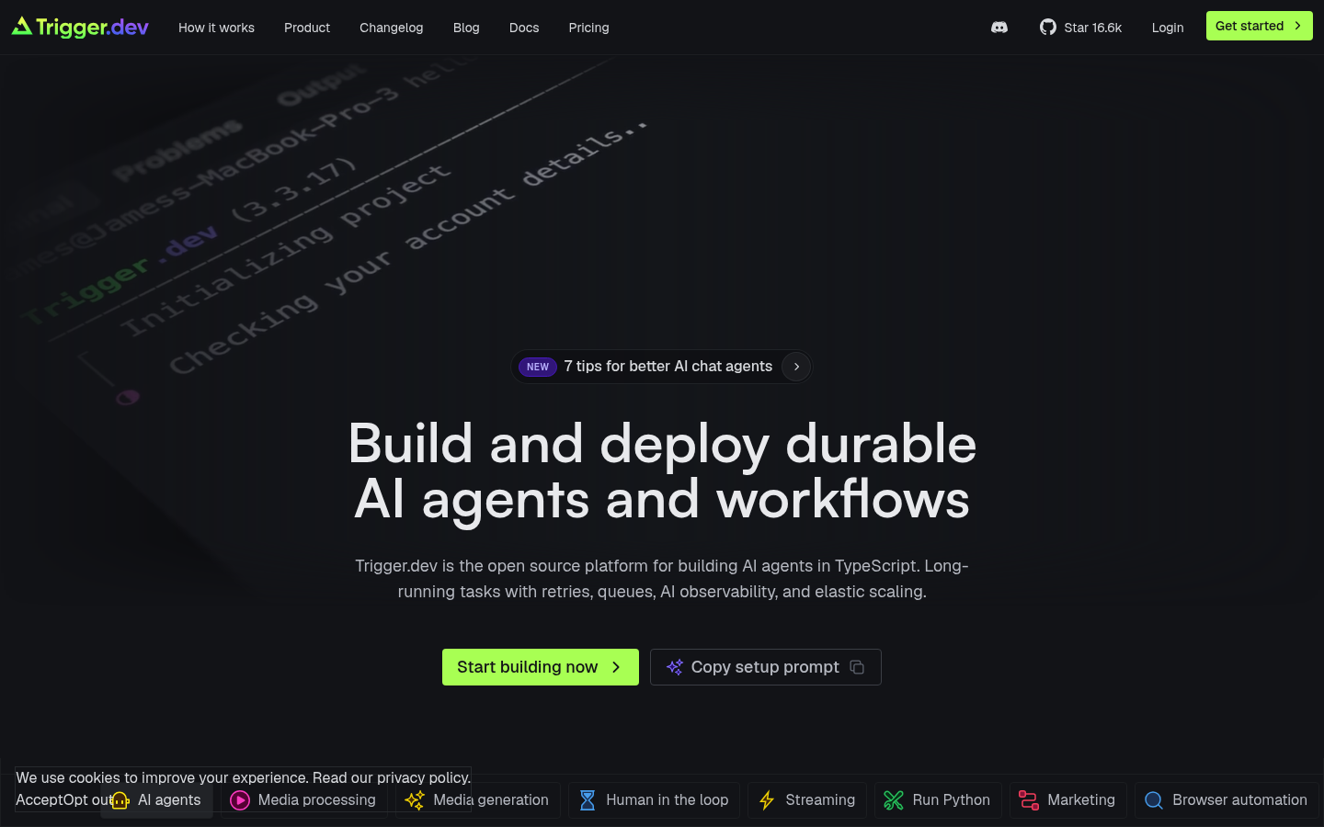Switch to the Run Python tab
This screenshot has height=827, width=1324.
[x=938, y=800]
